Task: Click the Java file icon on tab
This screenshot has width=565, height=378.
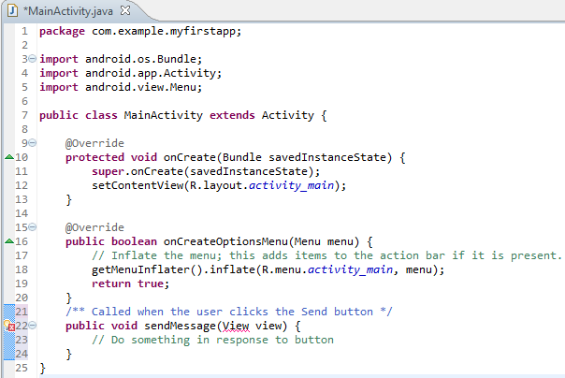Action: [x=12, y=10]
